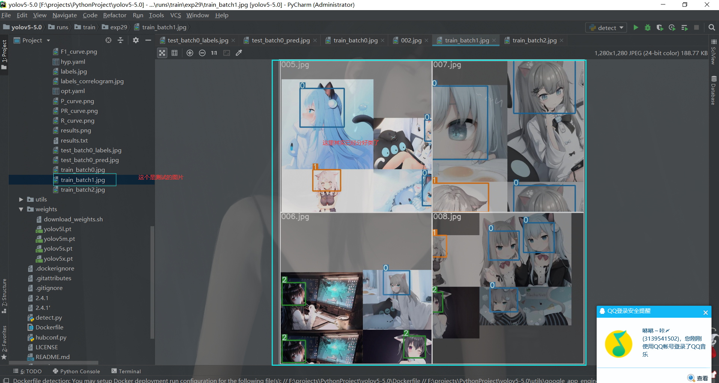Select yolov5s.pt weights file
This screenshot has height=383, width=719.
(x=58, y=249)
